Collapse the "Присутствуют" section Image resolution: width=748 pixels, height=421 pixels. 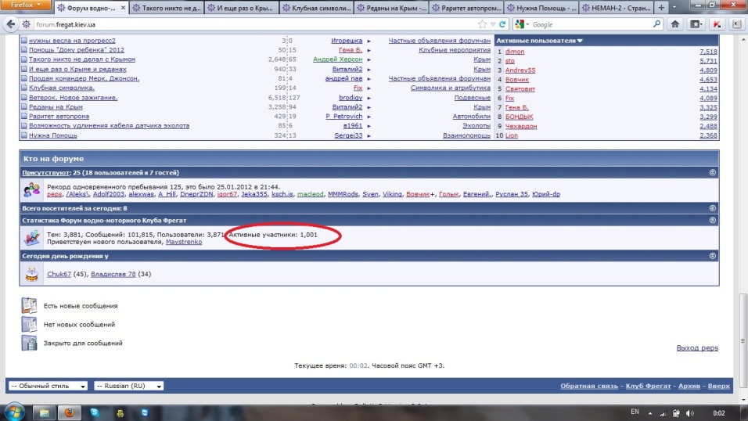point(711,171)
